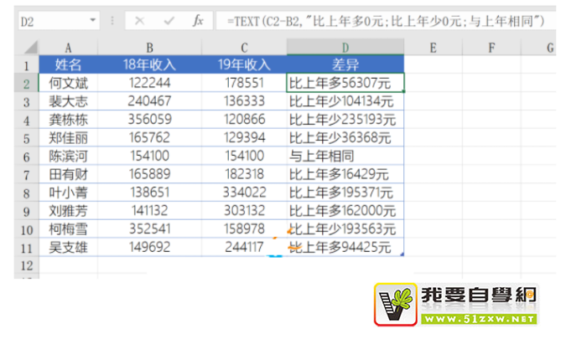This screenshot has height=344, width=566.
Task: Click the cell showing 比上年多56307元
Action: [345, 83]
